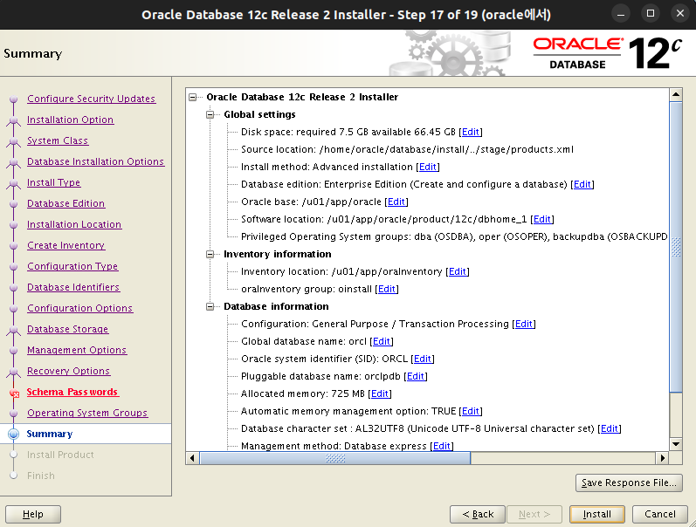
Task: Edit the Automatic memory management option
Action: [471, 411]
